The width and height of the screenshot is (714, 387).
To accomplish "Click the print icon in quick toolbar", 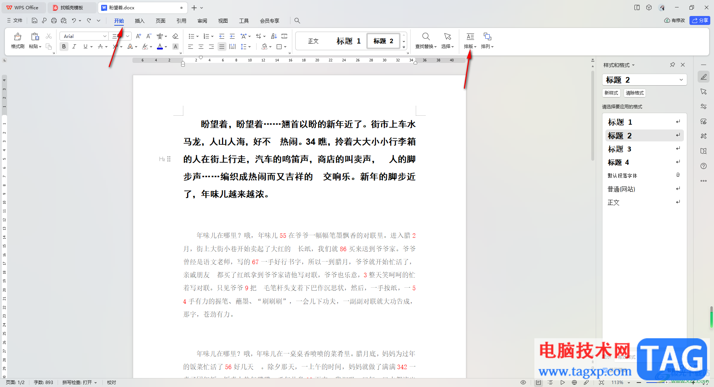I will (54, 20).
